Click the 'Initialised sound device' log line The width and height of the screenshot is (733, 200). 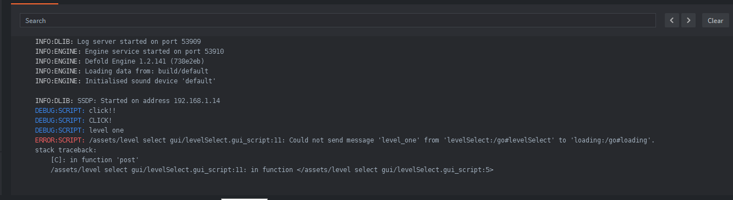[125, 81]
